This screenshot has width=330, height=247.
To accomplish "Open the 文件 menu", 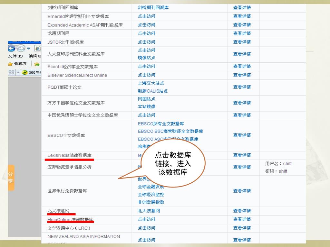I will point(15,56).
